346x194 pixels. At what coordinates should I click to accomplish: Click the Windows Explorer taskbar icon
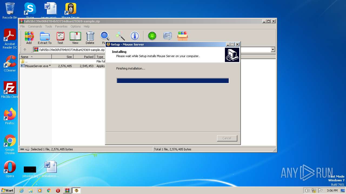coord(31,190)
